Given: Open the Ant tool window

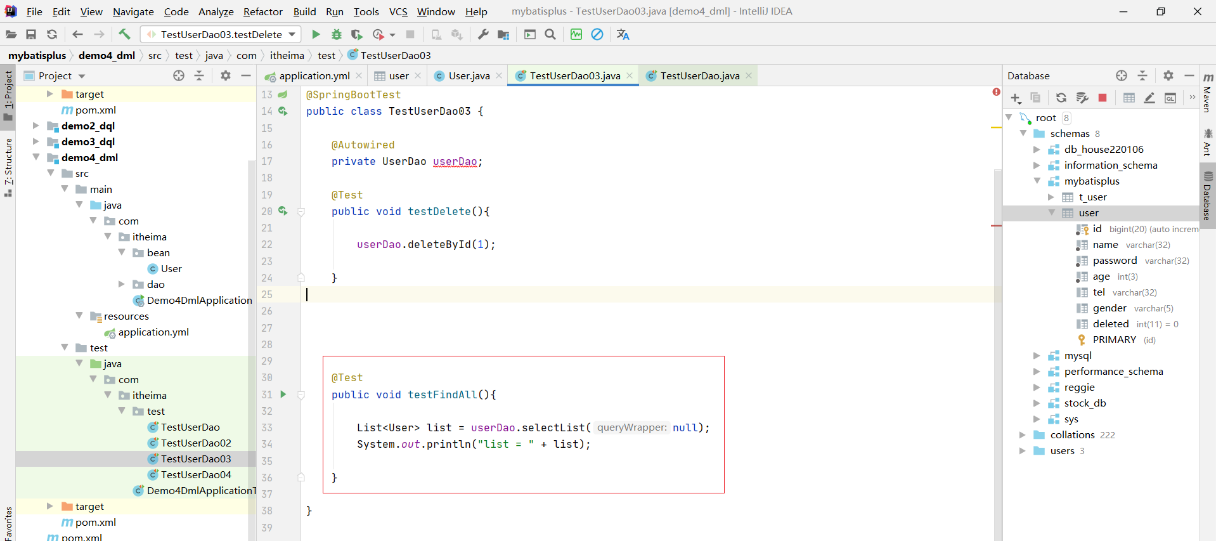Looking at the screenshot, I should click(1208, 142).
